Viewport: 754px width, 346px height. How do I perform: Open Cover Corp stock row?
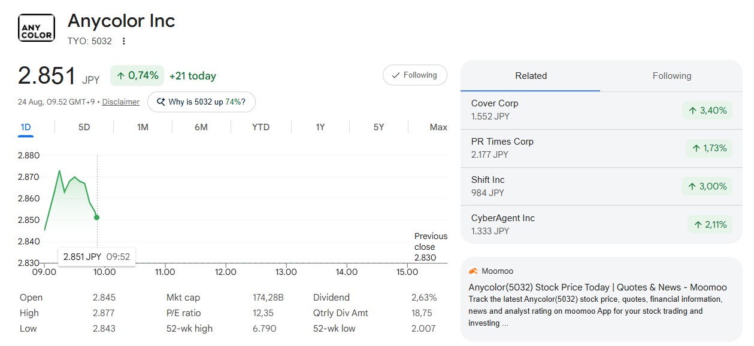[x=601, y=110]
